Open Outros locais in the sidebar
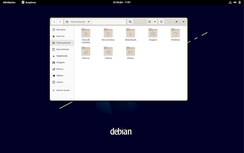 click(x=62, y=90)
